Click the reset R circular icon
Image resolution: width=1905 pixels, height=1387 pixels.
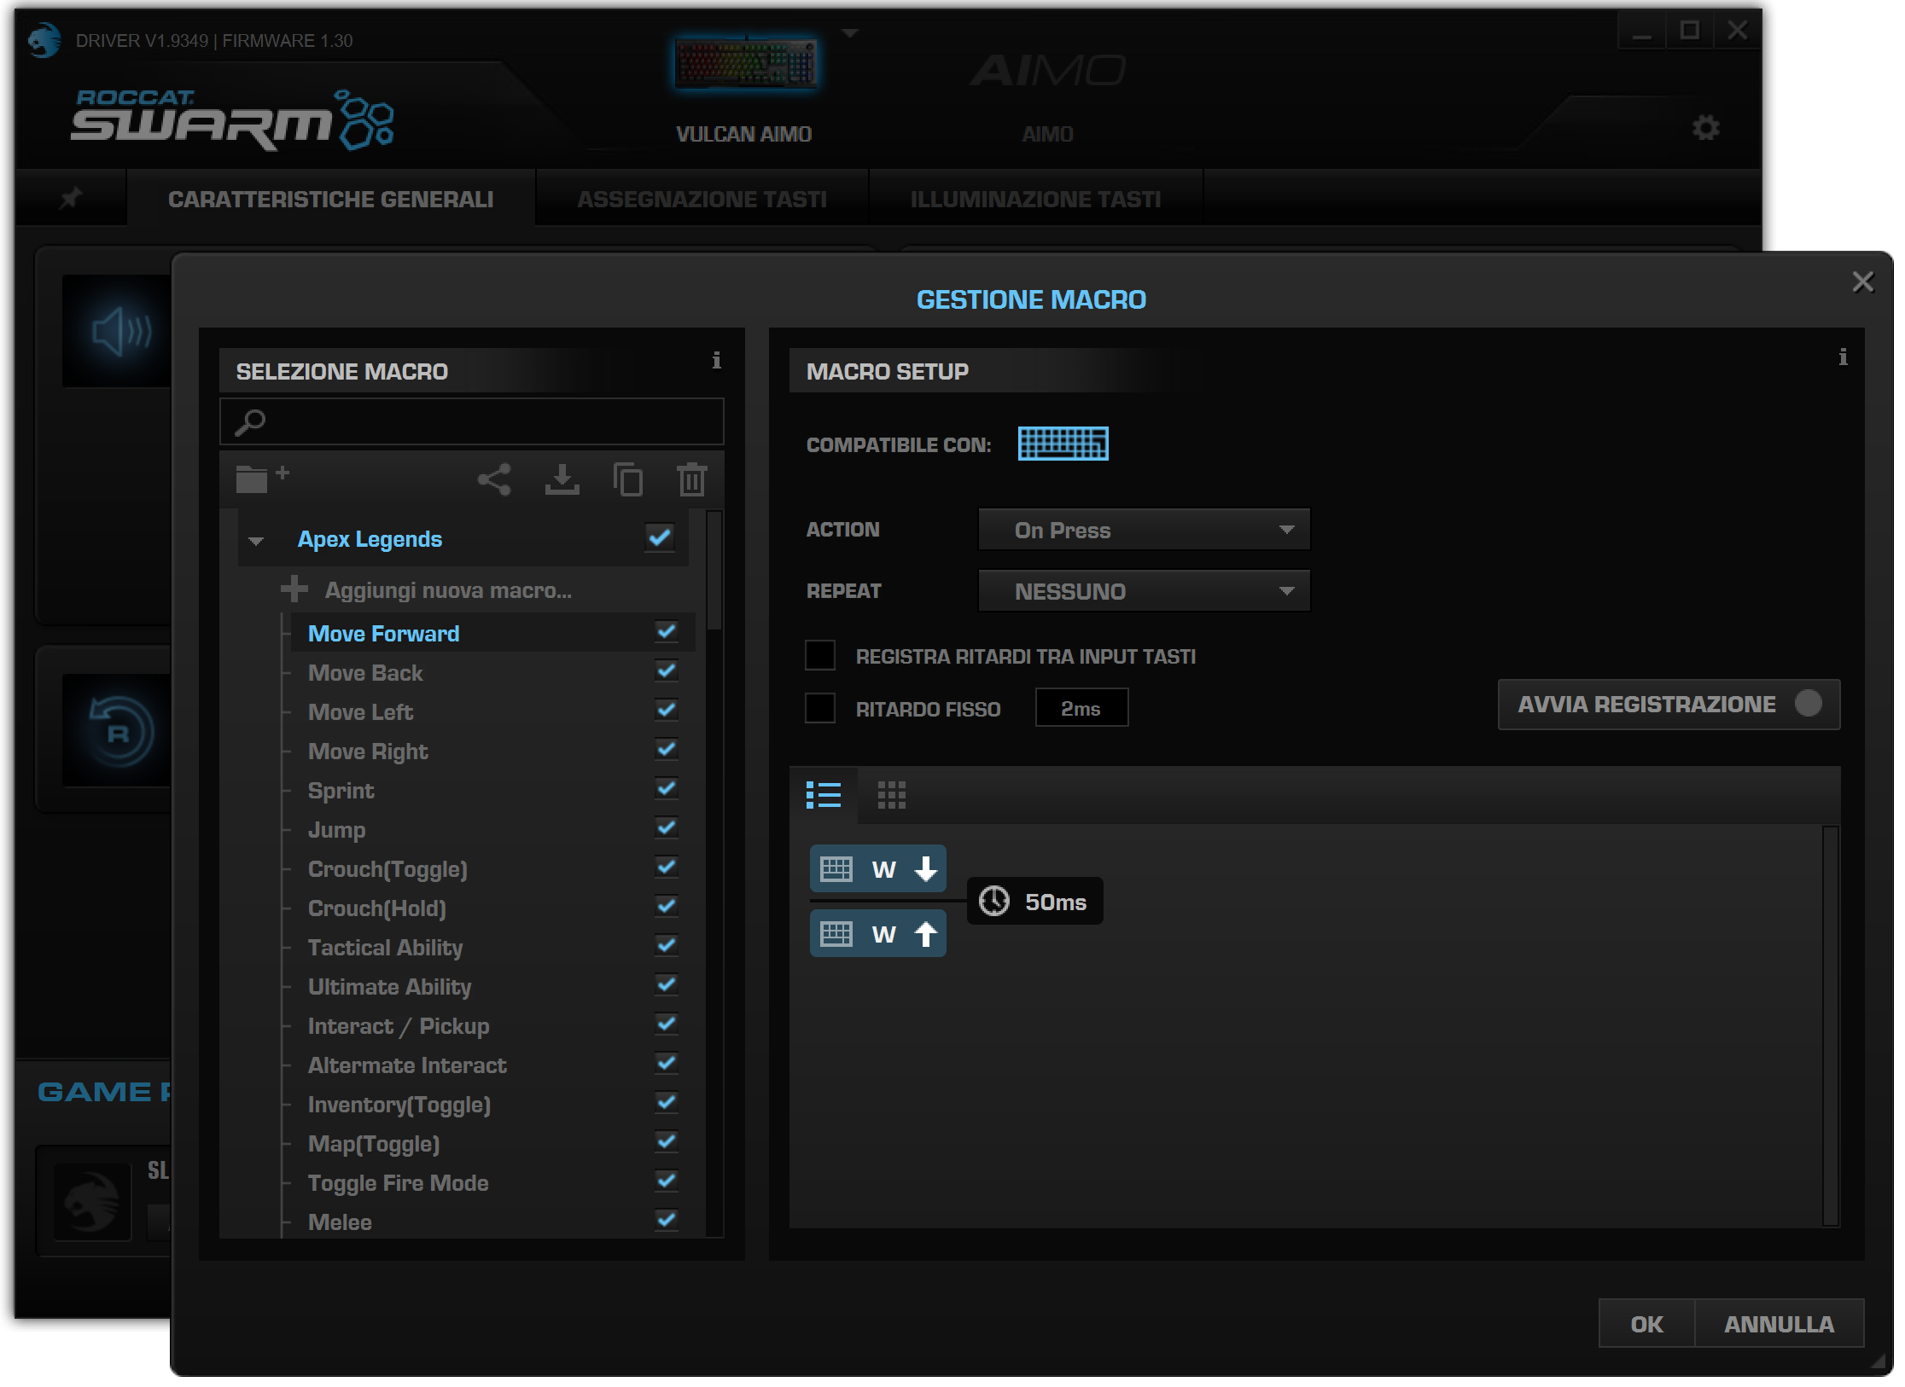(x=120, y=732)
